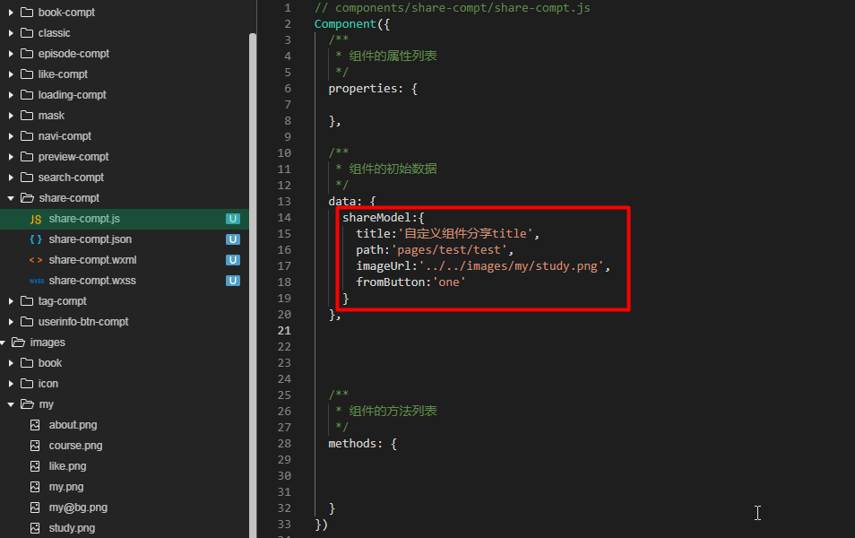Click the search-compt folder icon
855x538 pixels.
27,178
